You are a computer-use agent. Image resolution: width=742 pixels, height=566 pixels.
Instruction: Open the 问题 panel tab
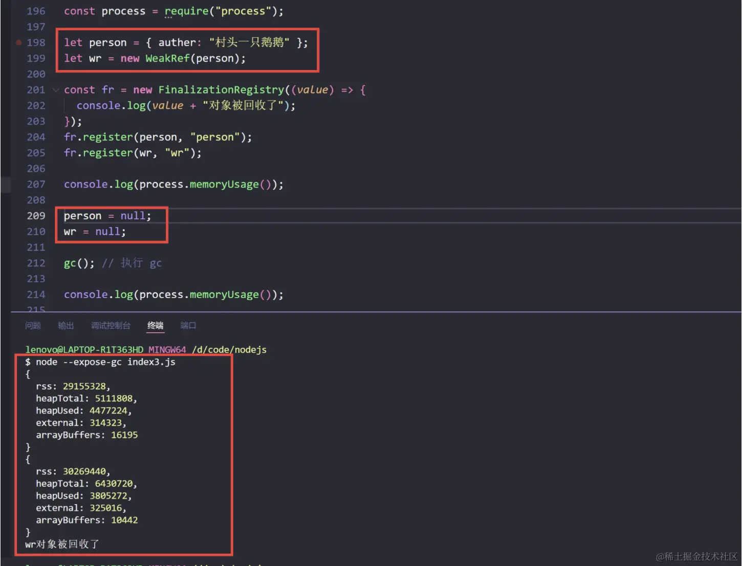click(x=33, y=325)
